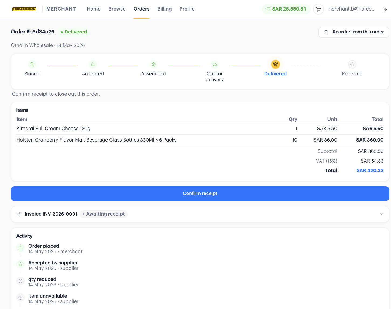This screenshot has height=309, width=391.
Task: Click the Received step icon
Action: [x=352, y=64]
